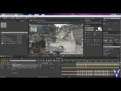
Task: Open Composition Mini-Flowchart in timeline
Action: point(38,61)
